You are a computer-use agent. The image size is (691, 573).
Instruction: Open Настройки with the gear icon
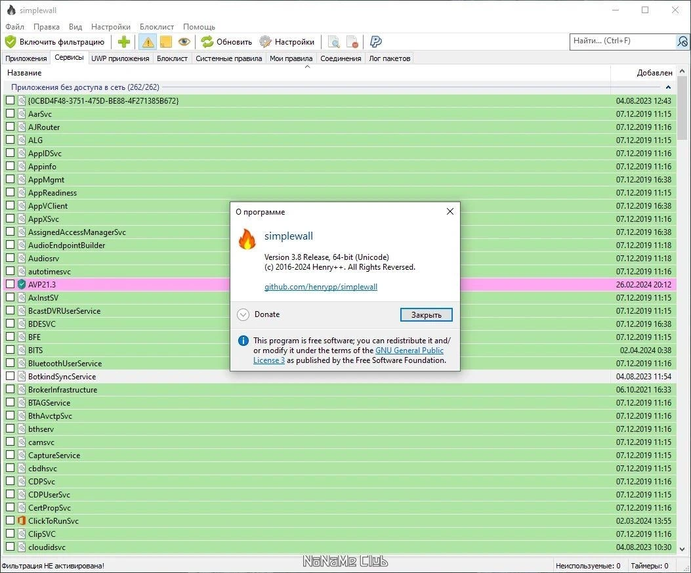(265, 42)
